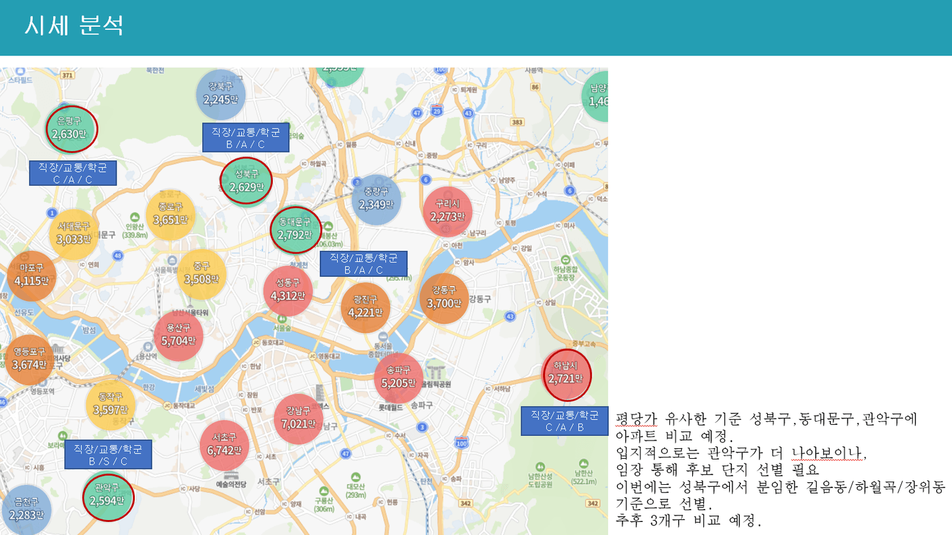Click the 롯데월드 map label

(391, 407)
